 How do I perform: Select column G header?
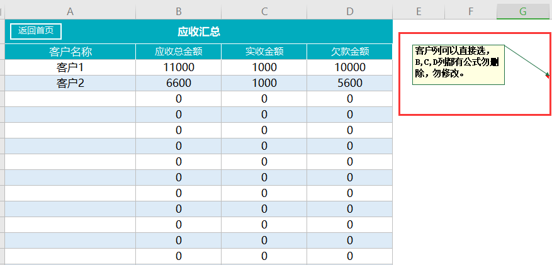click(524, 11)
